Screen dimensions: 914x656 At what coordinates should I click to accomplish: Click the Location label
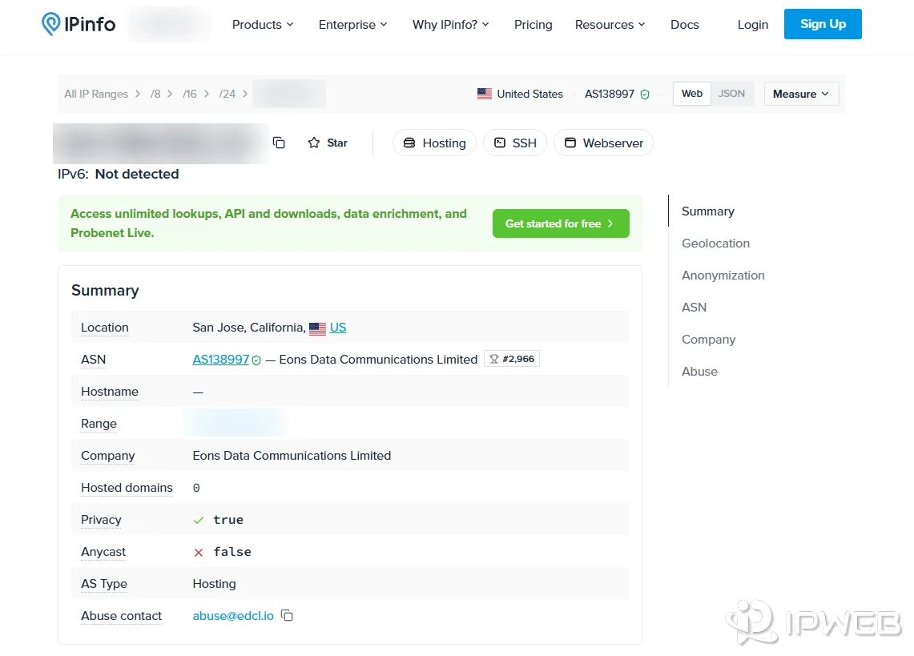104,327
